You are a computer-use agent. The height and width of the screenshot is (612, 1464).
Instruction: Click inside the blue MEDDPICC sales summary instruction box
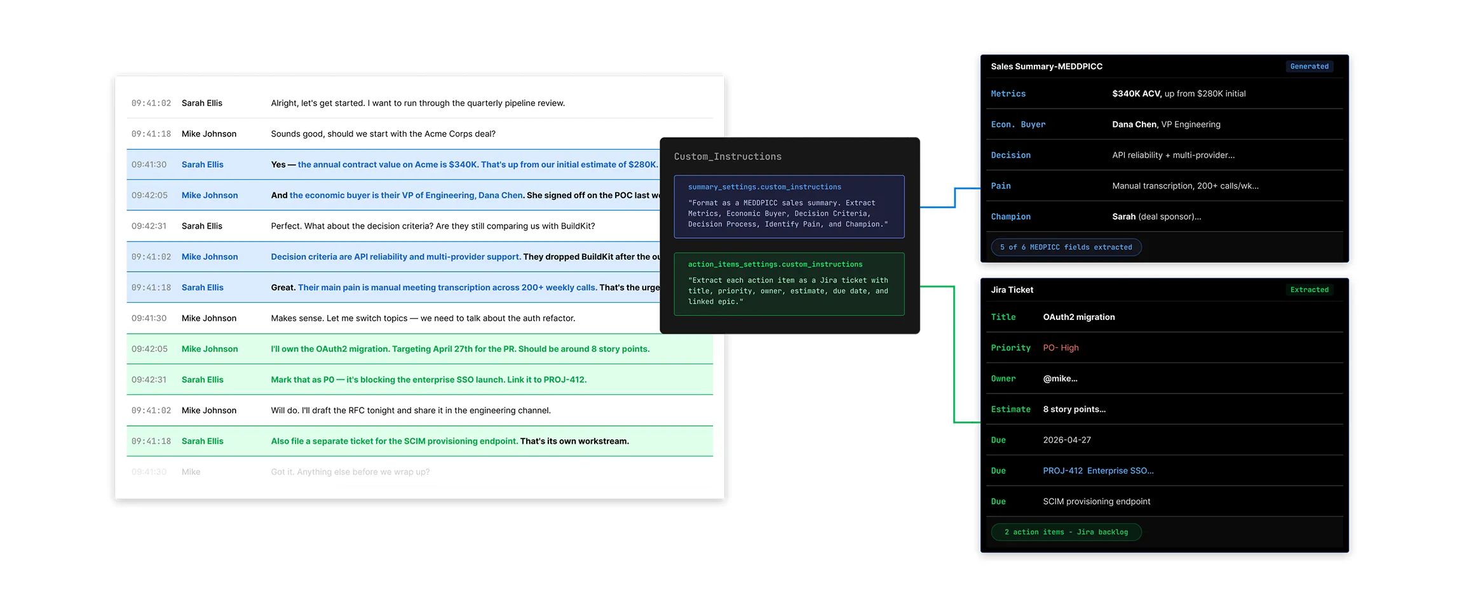[x=789, y=207]
